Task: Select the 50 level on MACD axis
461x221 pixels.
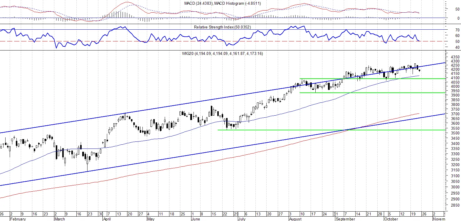Action: coord(457,9)
